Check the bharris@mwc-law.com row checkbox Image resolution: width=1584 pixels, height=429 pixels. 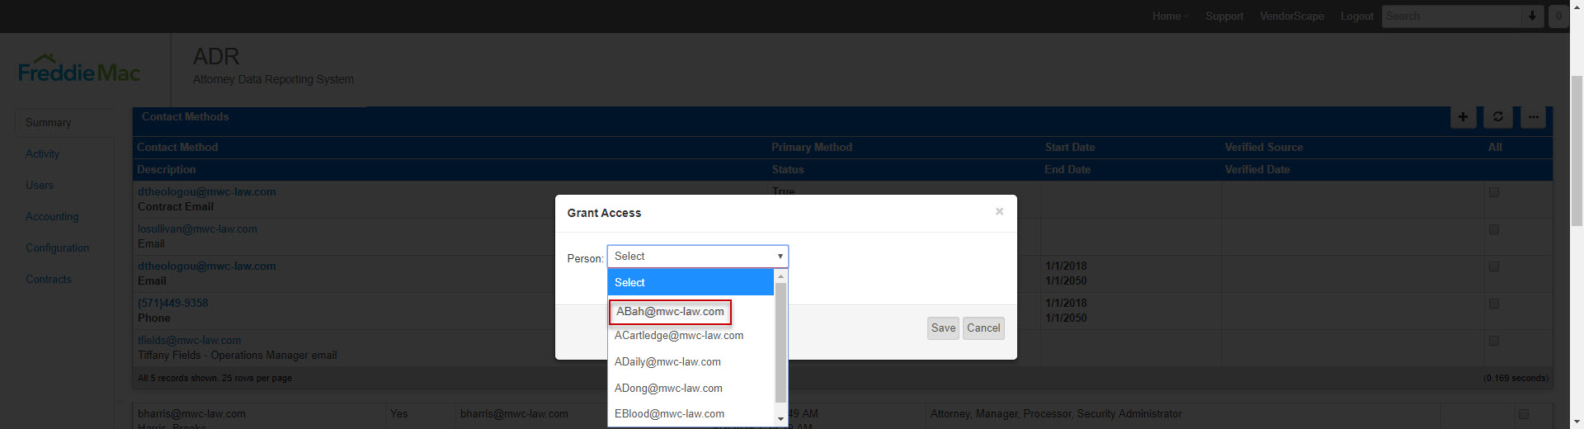(1524, 414)
